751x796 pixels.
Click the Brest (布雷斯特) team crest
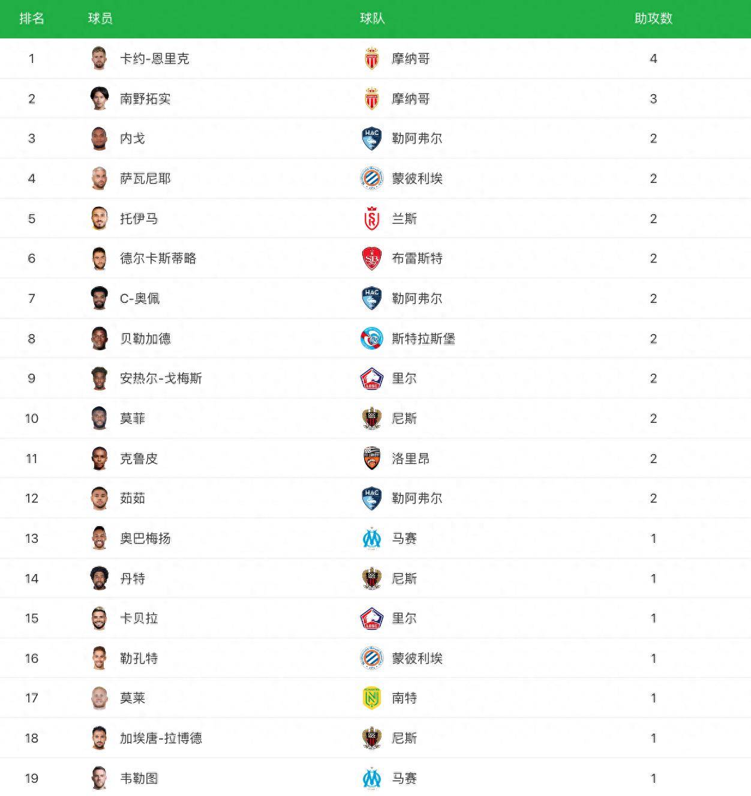pyautogui.click(x=372, y=259)
